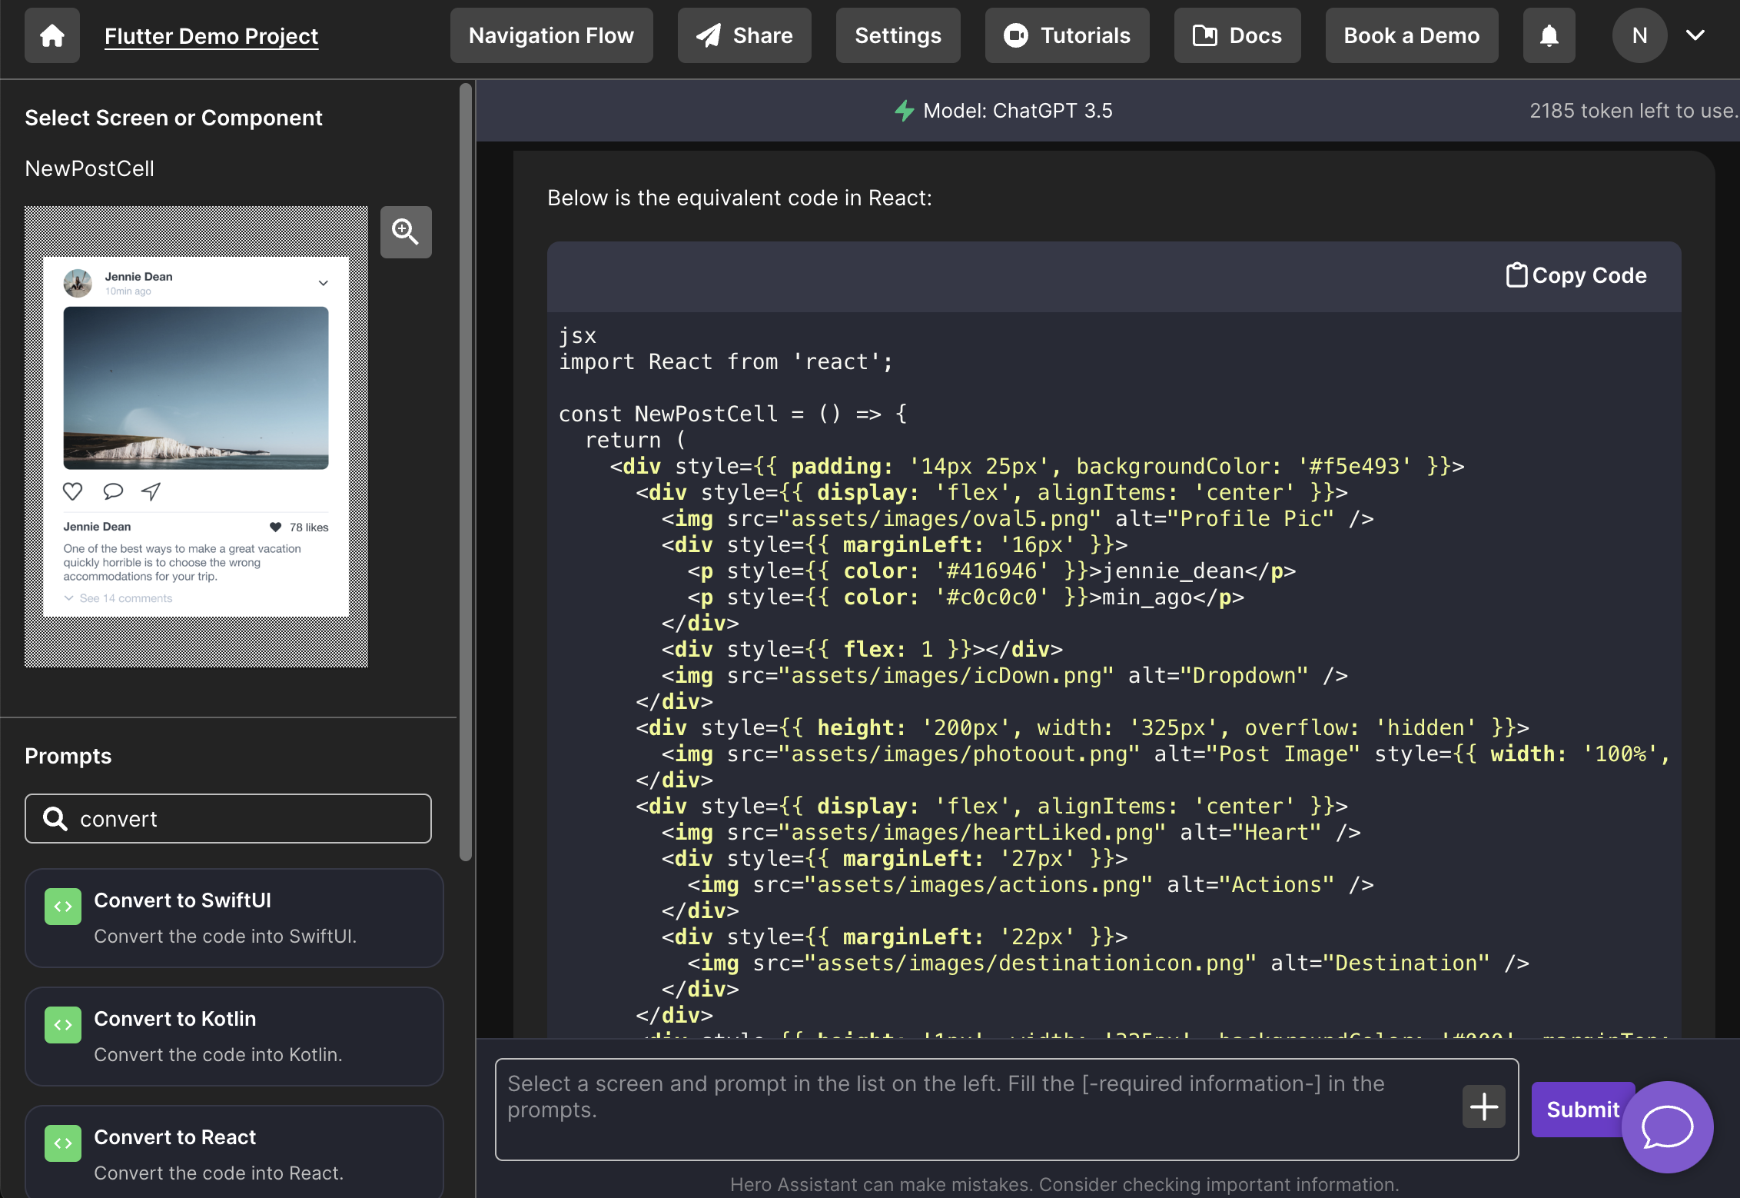Click the home icon button

51,35
